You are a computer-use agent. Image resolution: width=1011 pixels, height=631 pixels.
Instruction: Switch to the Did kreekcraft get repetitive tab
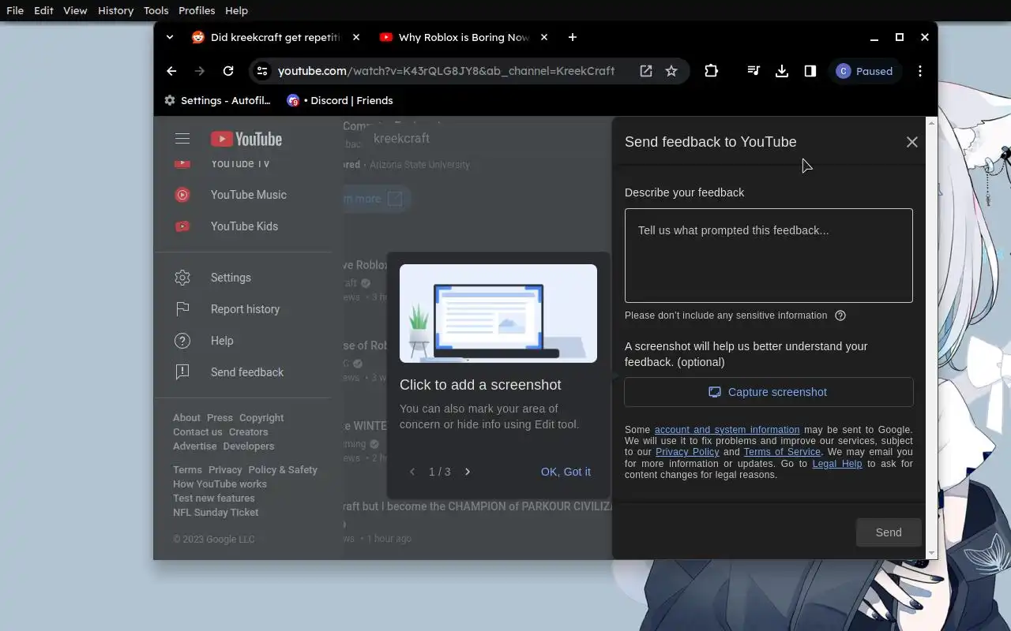(x=275, y=37)
